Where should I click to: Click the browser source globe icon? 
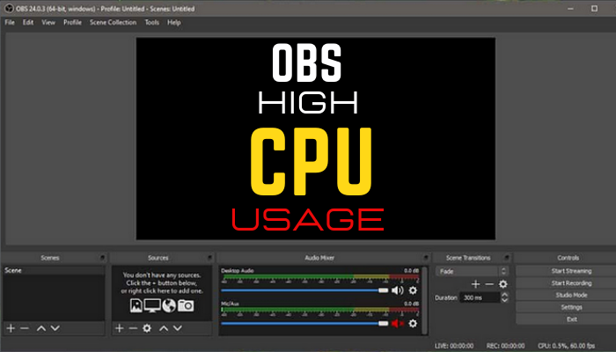click(169, 305)
